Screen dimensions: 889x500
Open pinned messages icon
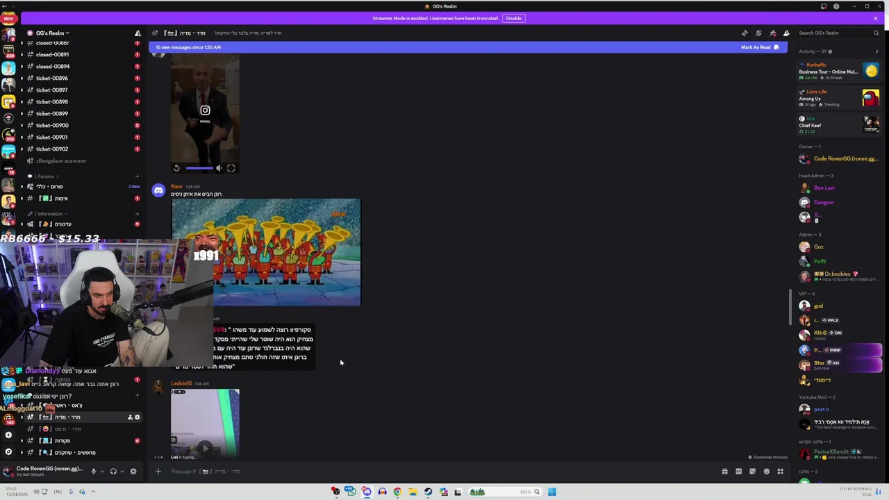pyautogui.click(x=772, y=33)
